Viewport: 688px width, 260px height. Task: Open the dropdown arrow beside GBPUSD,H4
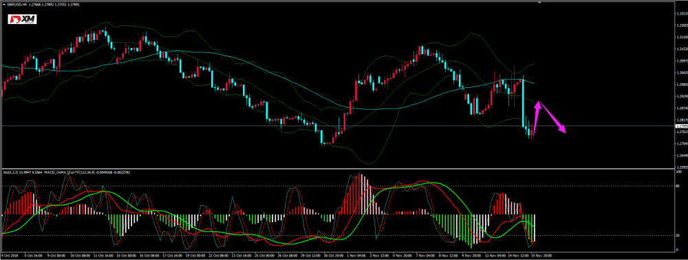tap(3, 4)
